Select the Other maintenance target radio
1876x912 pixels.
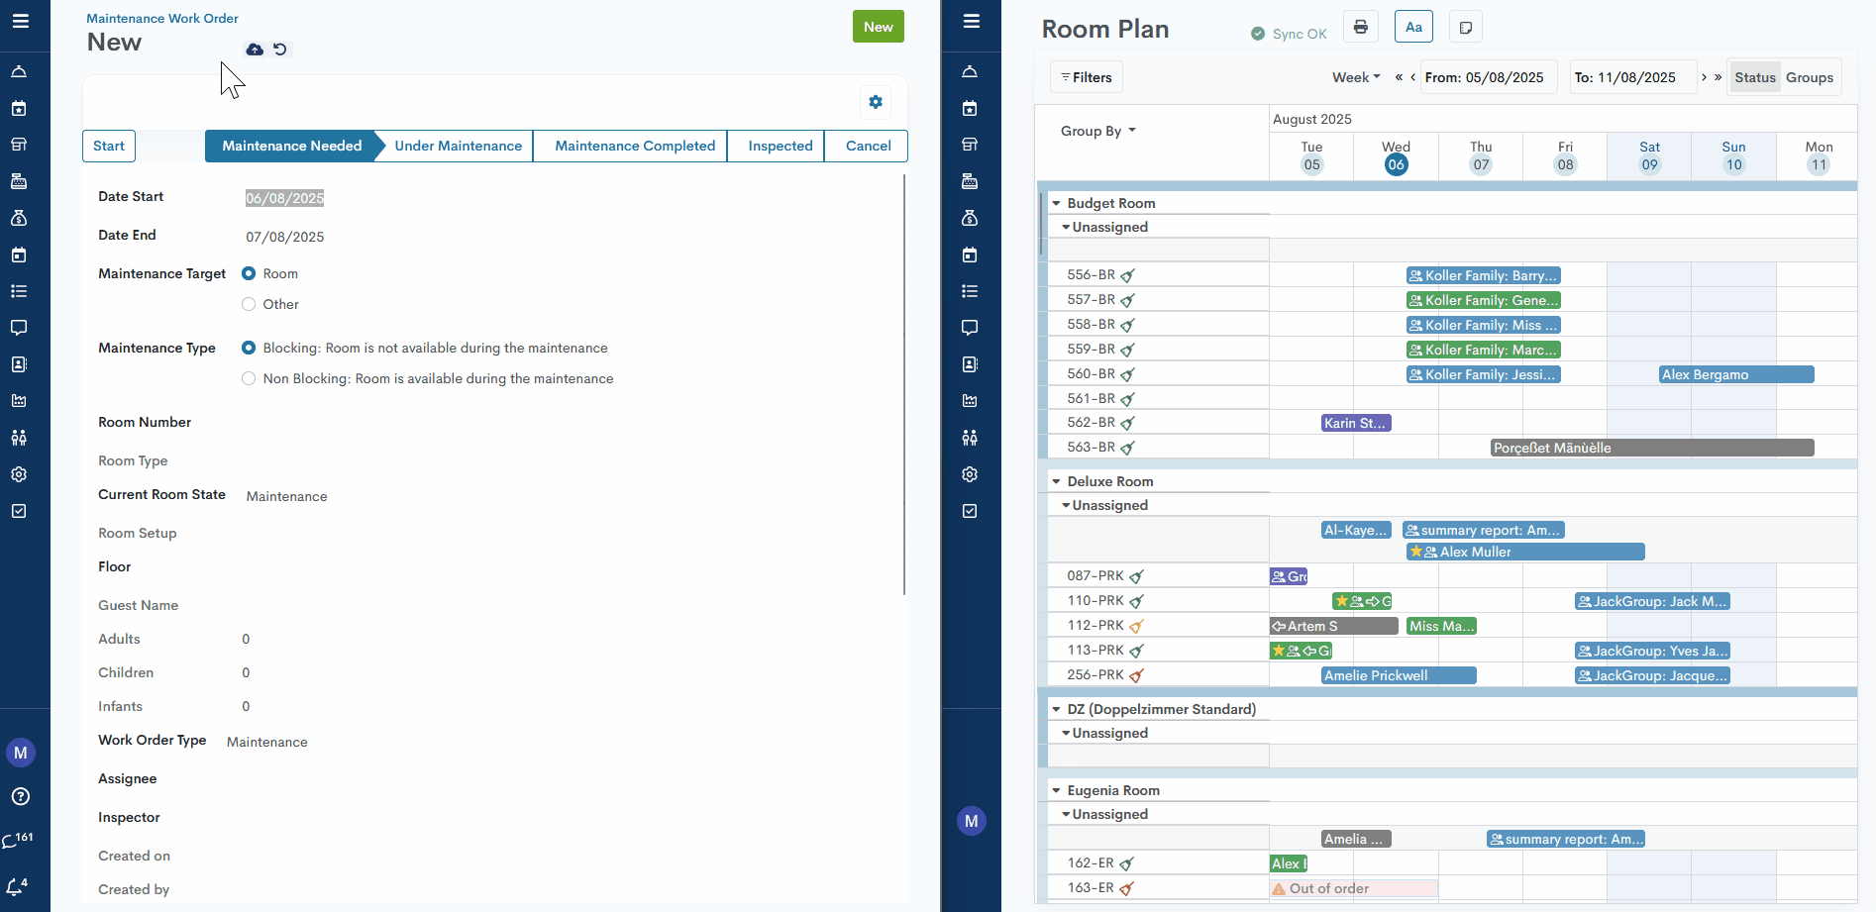(249, 305)
